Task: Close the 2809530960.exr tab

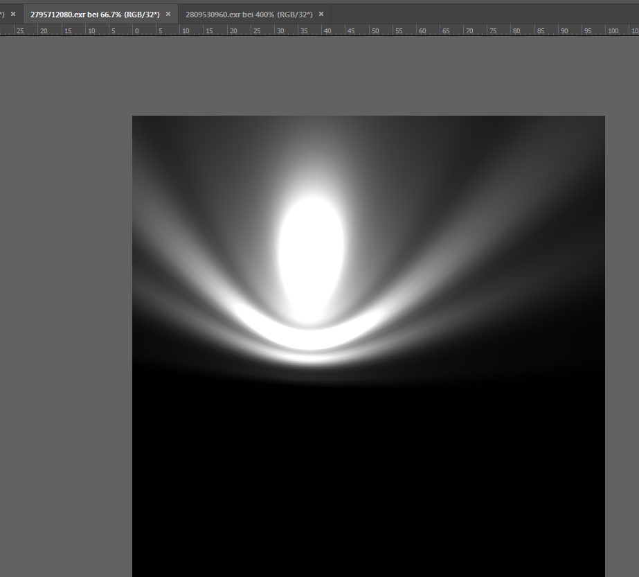Action: click(321, 14)
